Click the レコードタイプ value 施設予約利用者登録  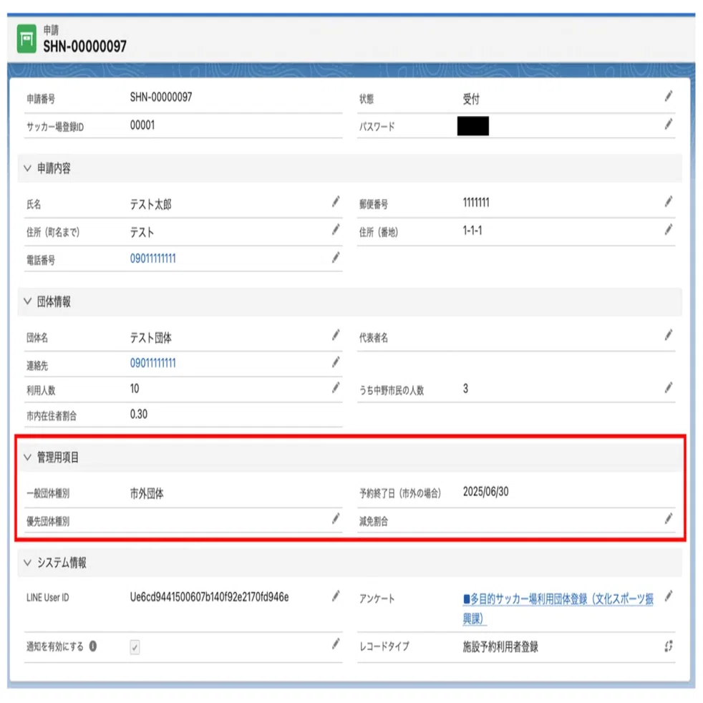[x=500, y=646]
